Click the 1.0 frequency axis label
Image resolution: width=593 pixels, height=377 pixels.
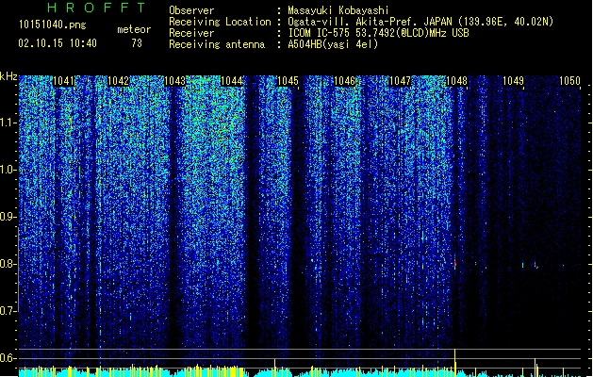click(x=8, y=170)
